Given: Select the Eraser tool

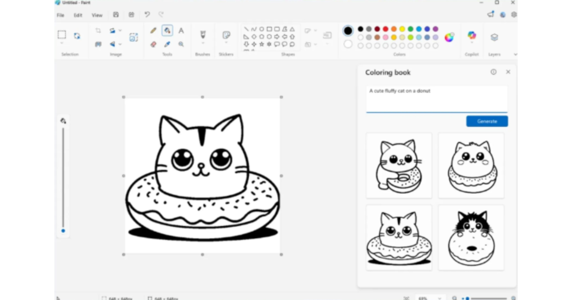Looking at the screenshot, I should coord(153,44).
